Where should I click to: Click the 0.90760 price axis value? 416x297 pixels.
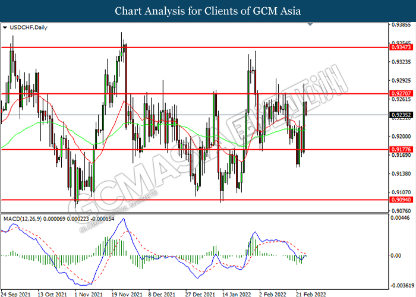(x=401, y=211)
